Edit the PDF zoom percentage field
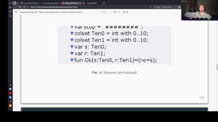218x122 pixels. [115, 12]
